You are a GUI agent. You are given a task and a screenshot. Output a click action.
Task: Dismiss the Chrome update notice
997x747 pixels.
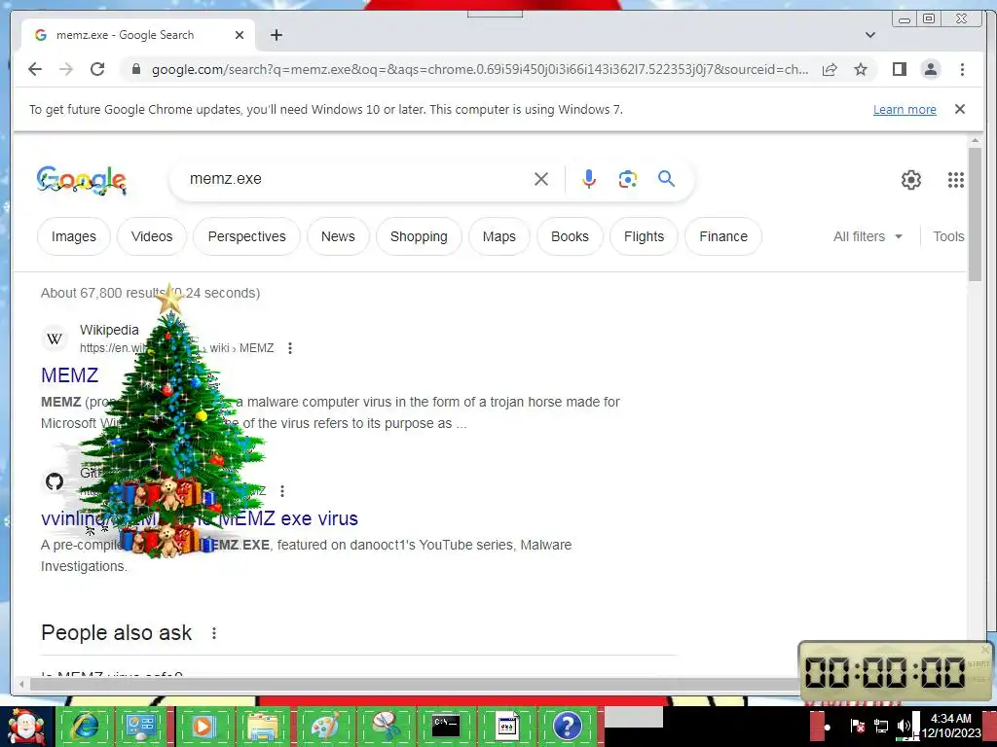click(960, 109)
